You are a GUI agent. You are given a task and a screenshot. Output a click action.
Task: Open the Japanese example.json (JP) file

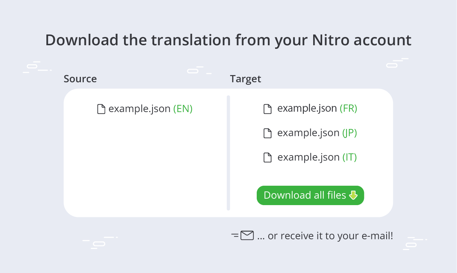click(310, 133)
